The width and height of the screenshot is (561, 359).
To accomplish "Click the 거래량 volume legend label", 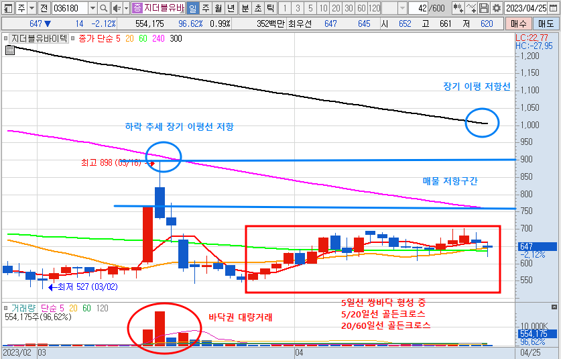I will pos(23,308).
